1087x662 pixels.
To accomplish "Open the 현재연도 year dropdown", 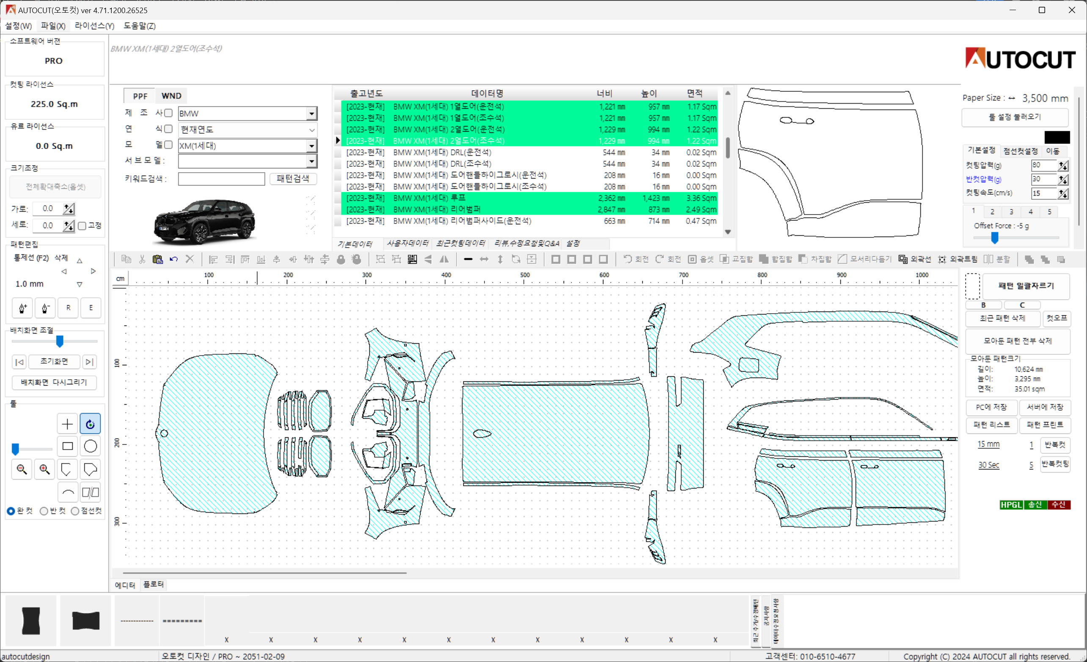I will coord(312,130).
